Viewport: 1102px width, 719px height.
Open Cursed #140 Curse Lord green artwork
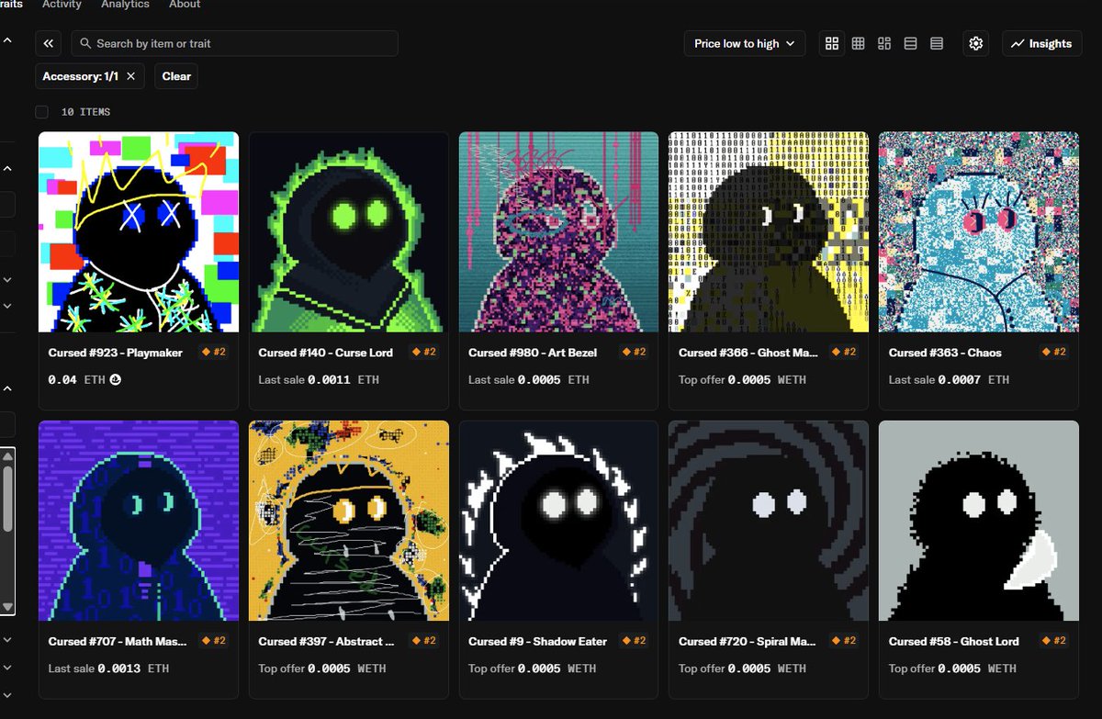pos(349,231)
